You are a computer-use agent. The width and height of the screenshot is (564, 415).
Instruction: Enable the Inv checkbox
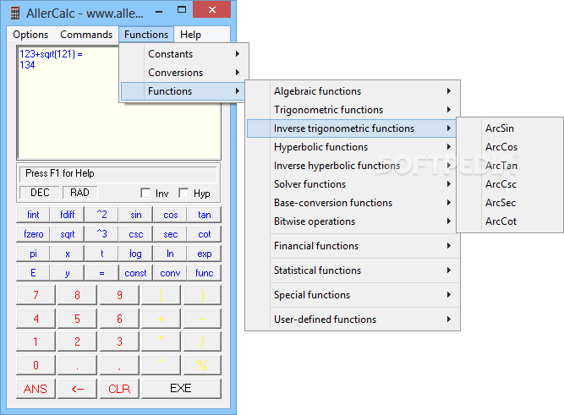[x=145, y=193]
